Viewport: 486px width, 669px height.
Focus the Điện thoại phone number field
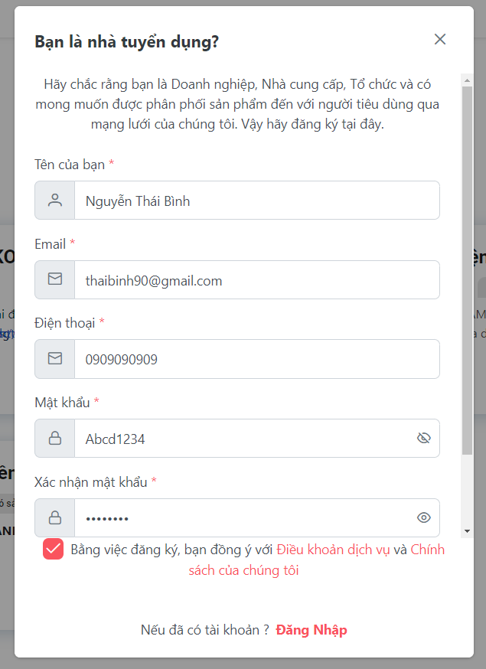pyautogui.click(x=257, y=359)
